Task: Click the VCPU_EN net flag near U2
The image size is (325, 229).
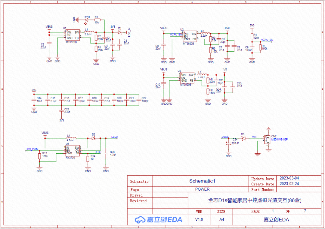Action: 175,34
